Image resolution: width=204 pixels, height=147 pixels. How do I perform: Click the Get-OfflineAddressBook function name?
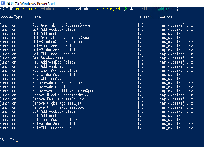click(55, 54)
